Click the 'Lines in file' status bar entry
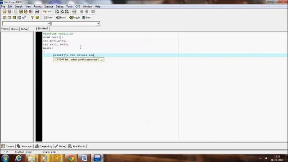 [49, 152]
